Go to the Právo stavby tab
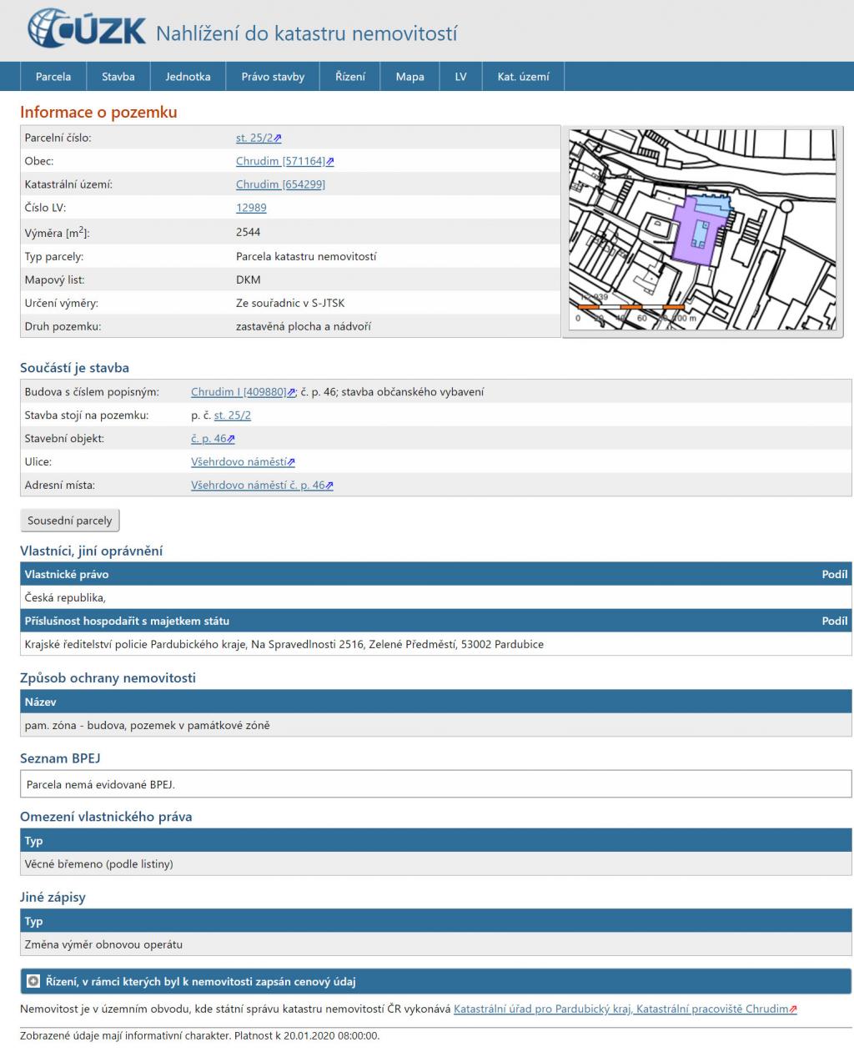 tap(273, 77)
